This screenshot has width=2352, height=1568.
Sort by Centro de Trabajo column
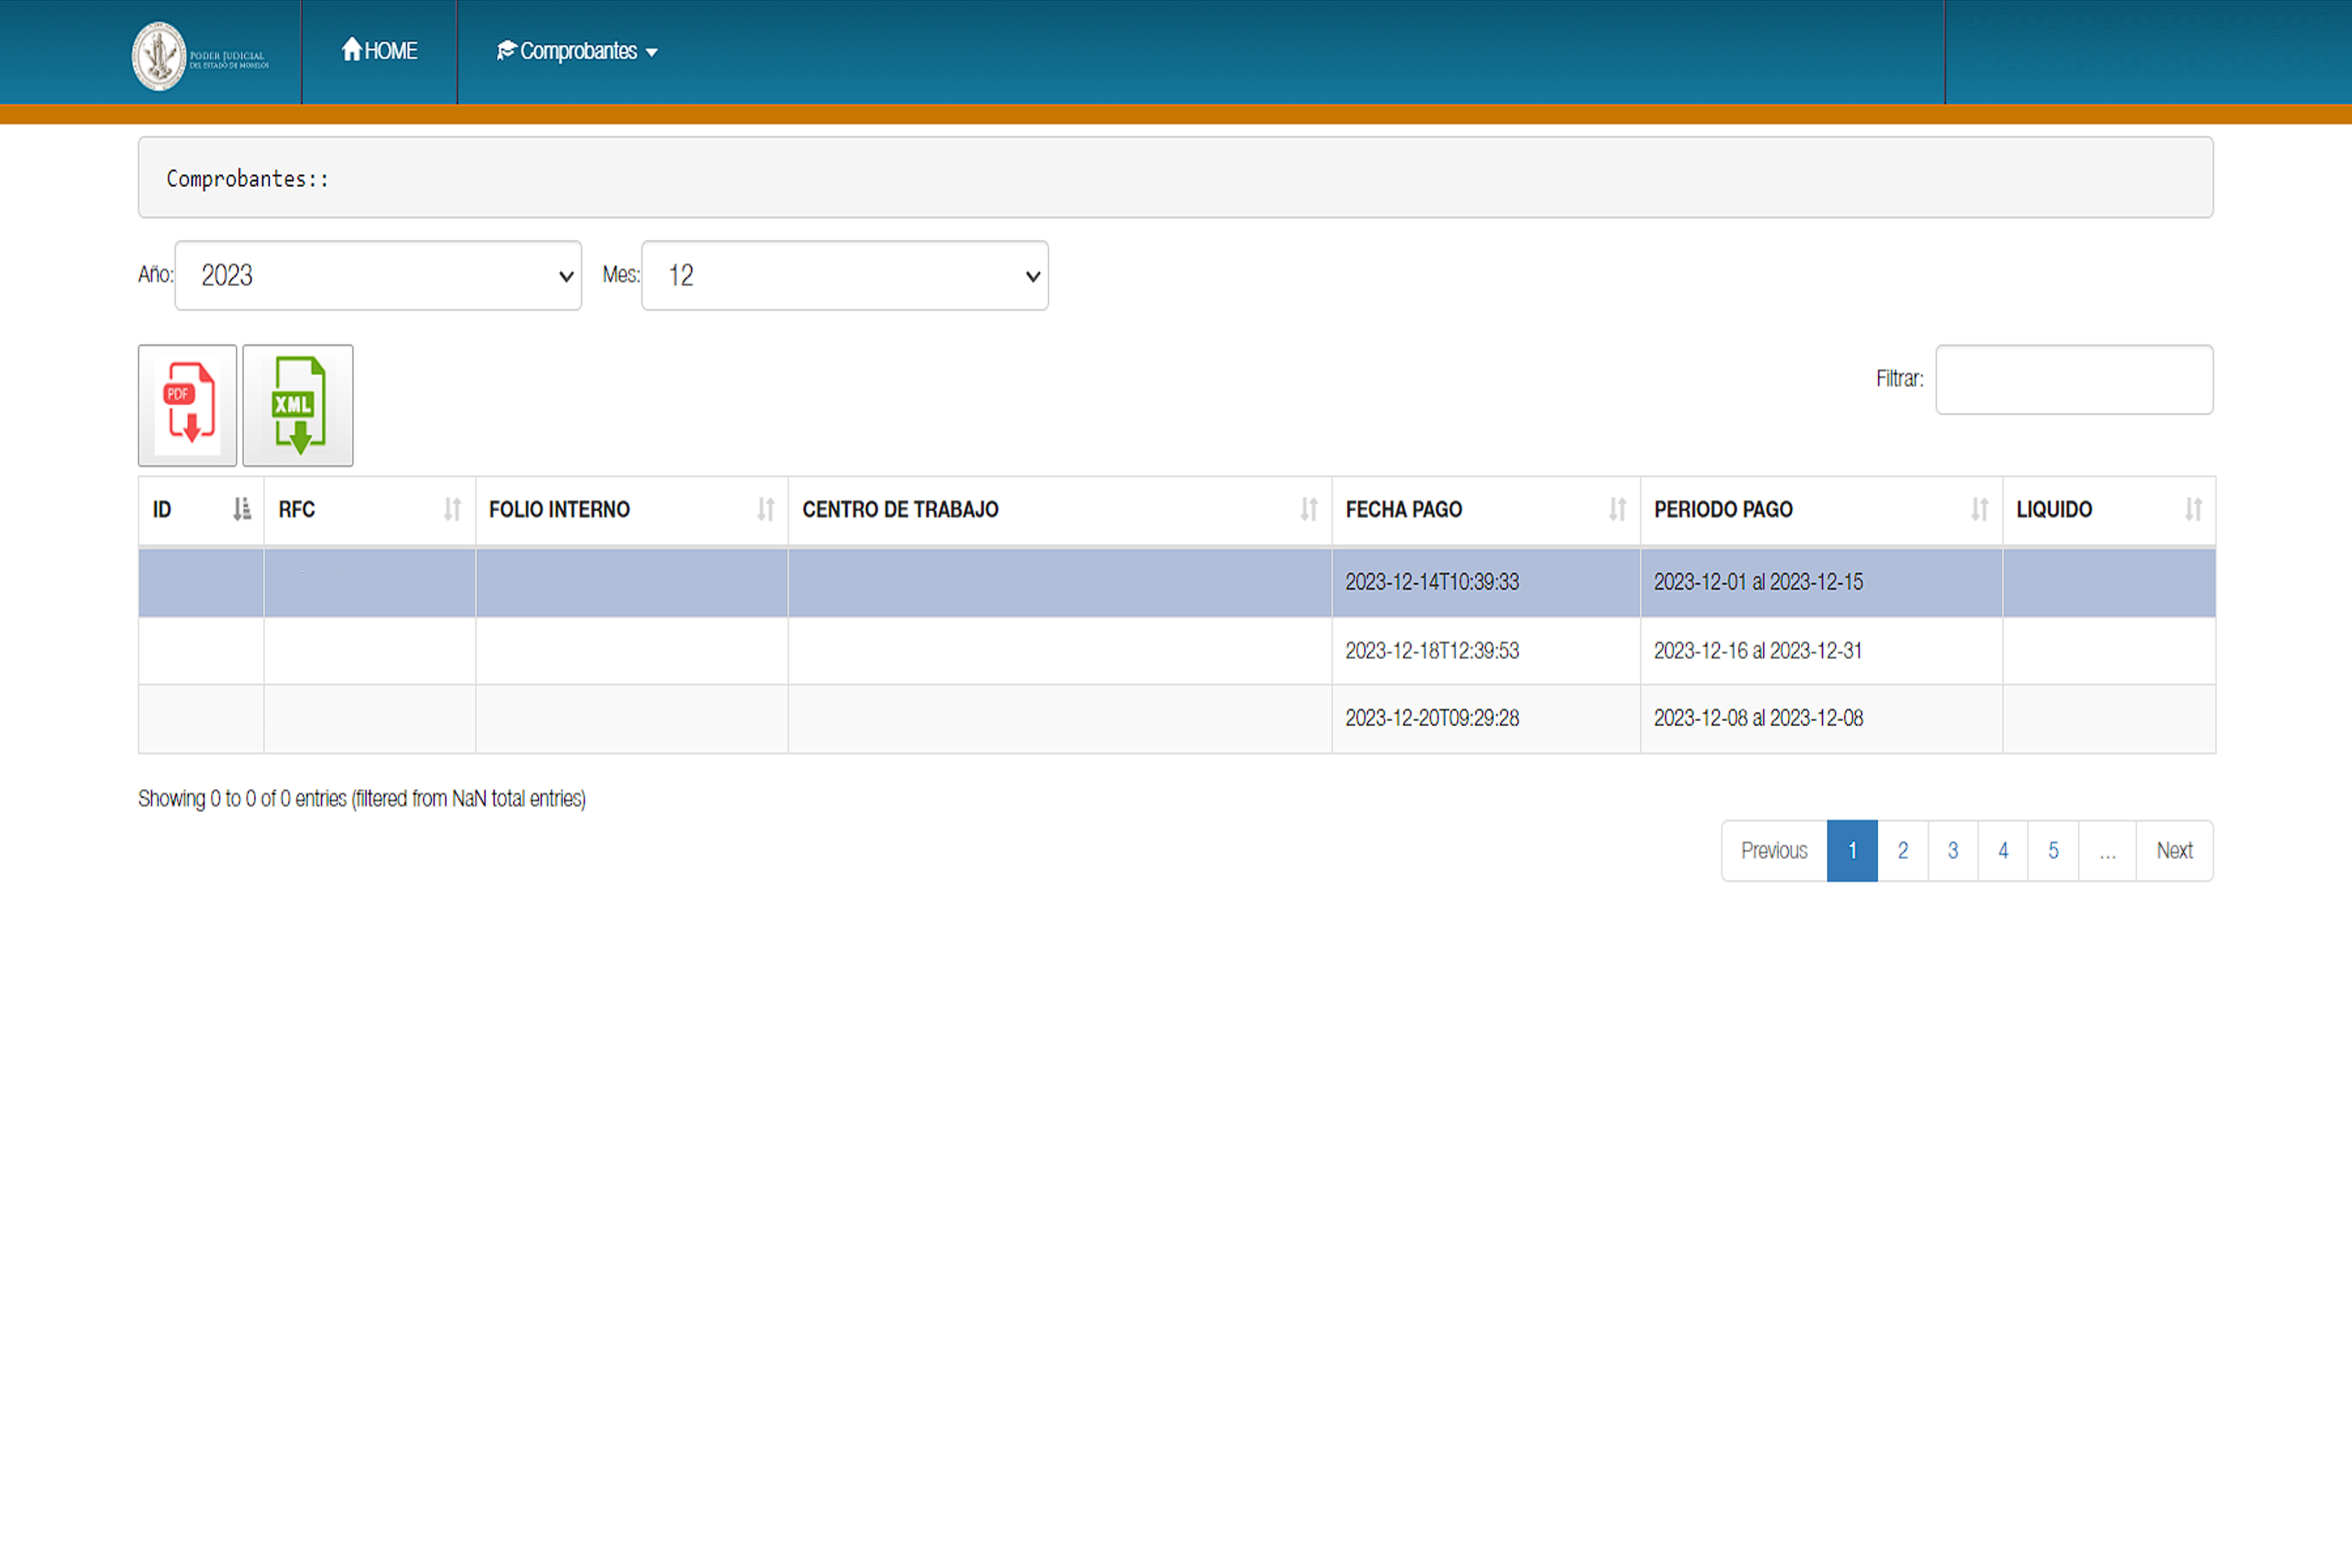[1058, 510]
